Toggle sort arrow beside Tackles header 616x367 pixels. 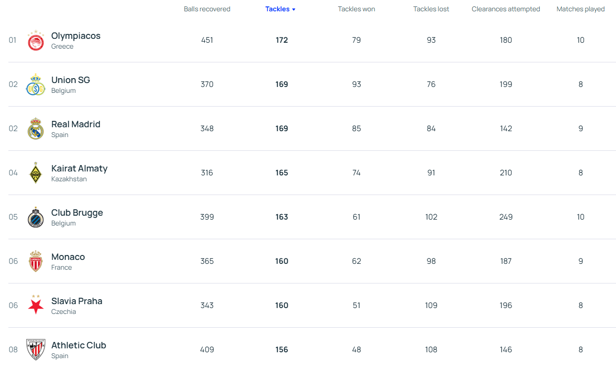pyautogui.click(x=294, y=9)
